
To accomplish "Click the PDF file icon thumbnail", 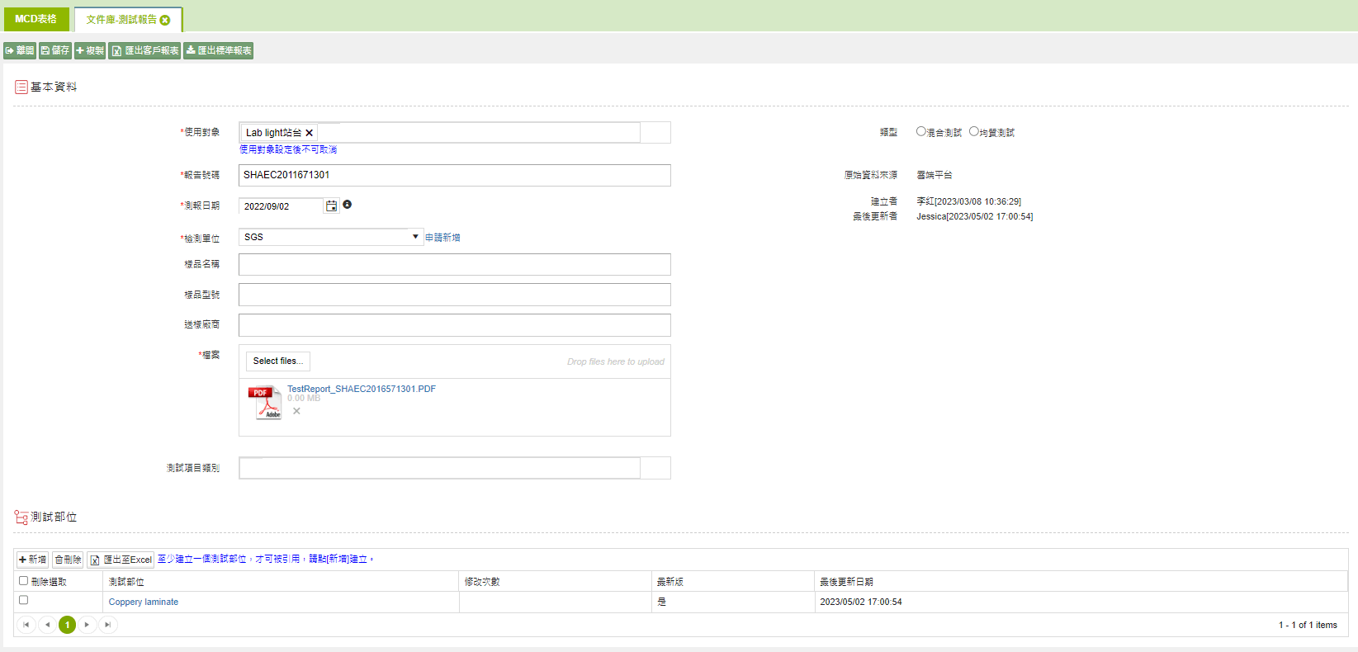I will [265, 403].
